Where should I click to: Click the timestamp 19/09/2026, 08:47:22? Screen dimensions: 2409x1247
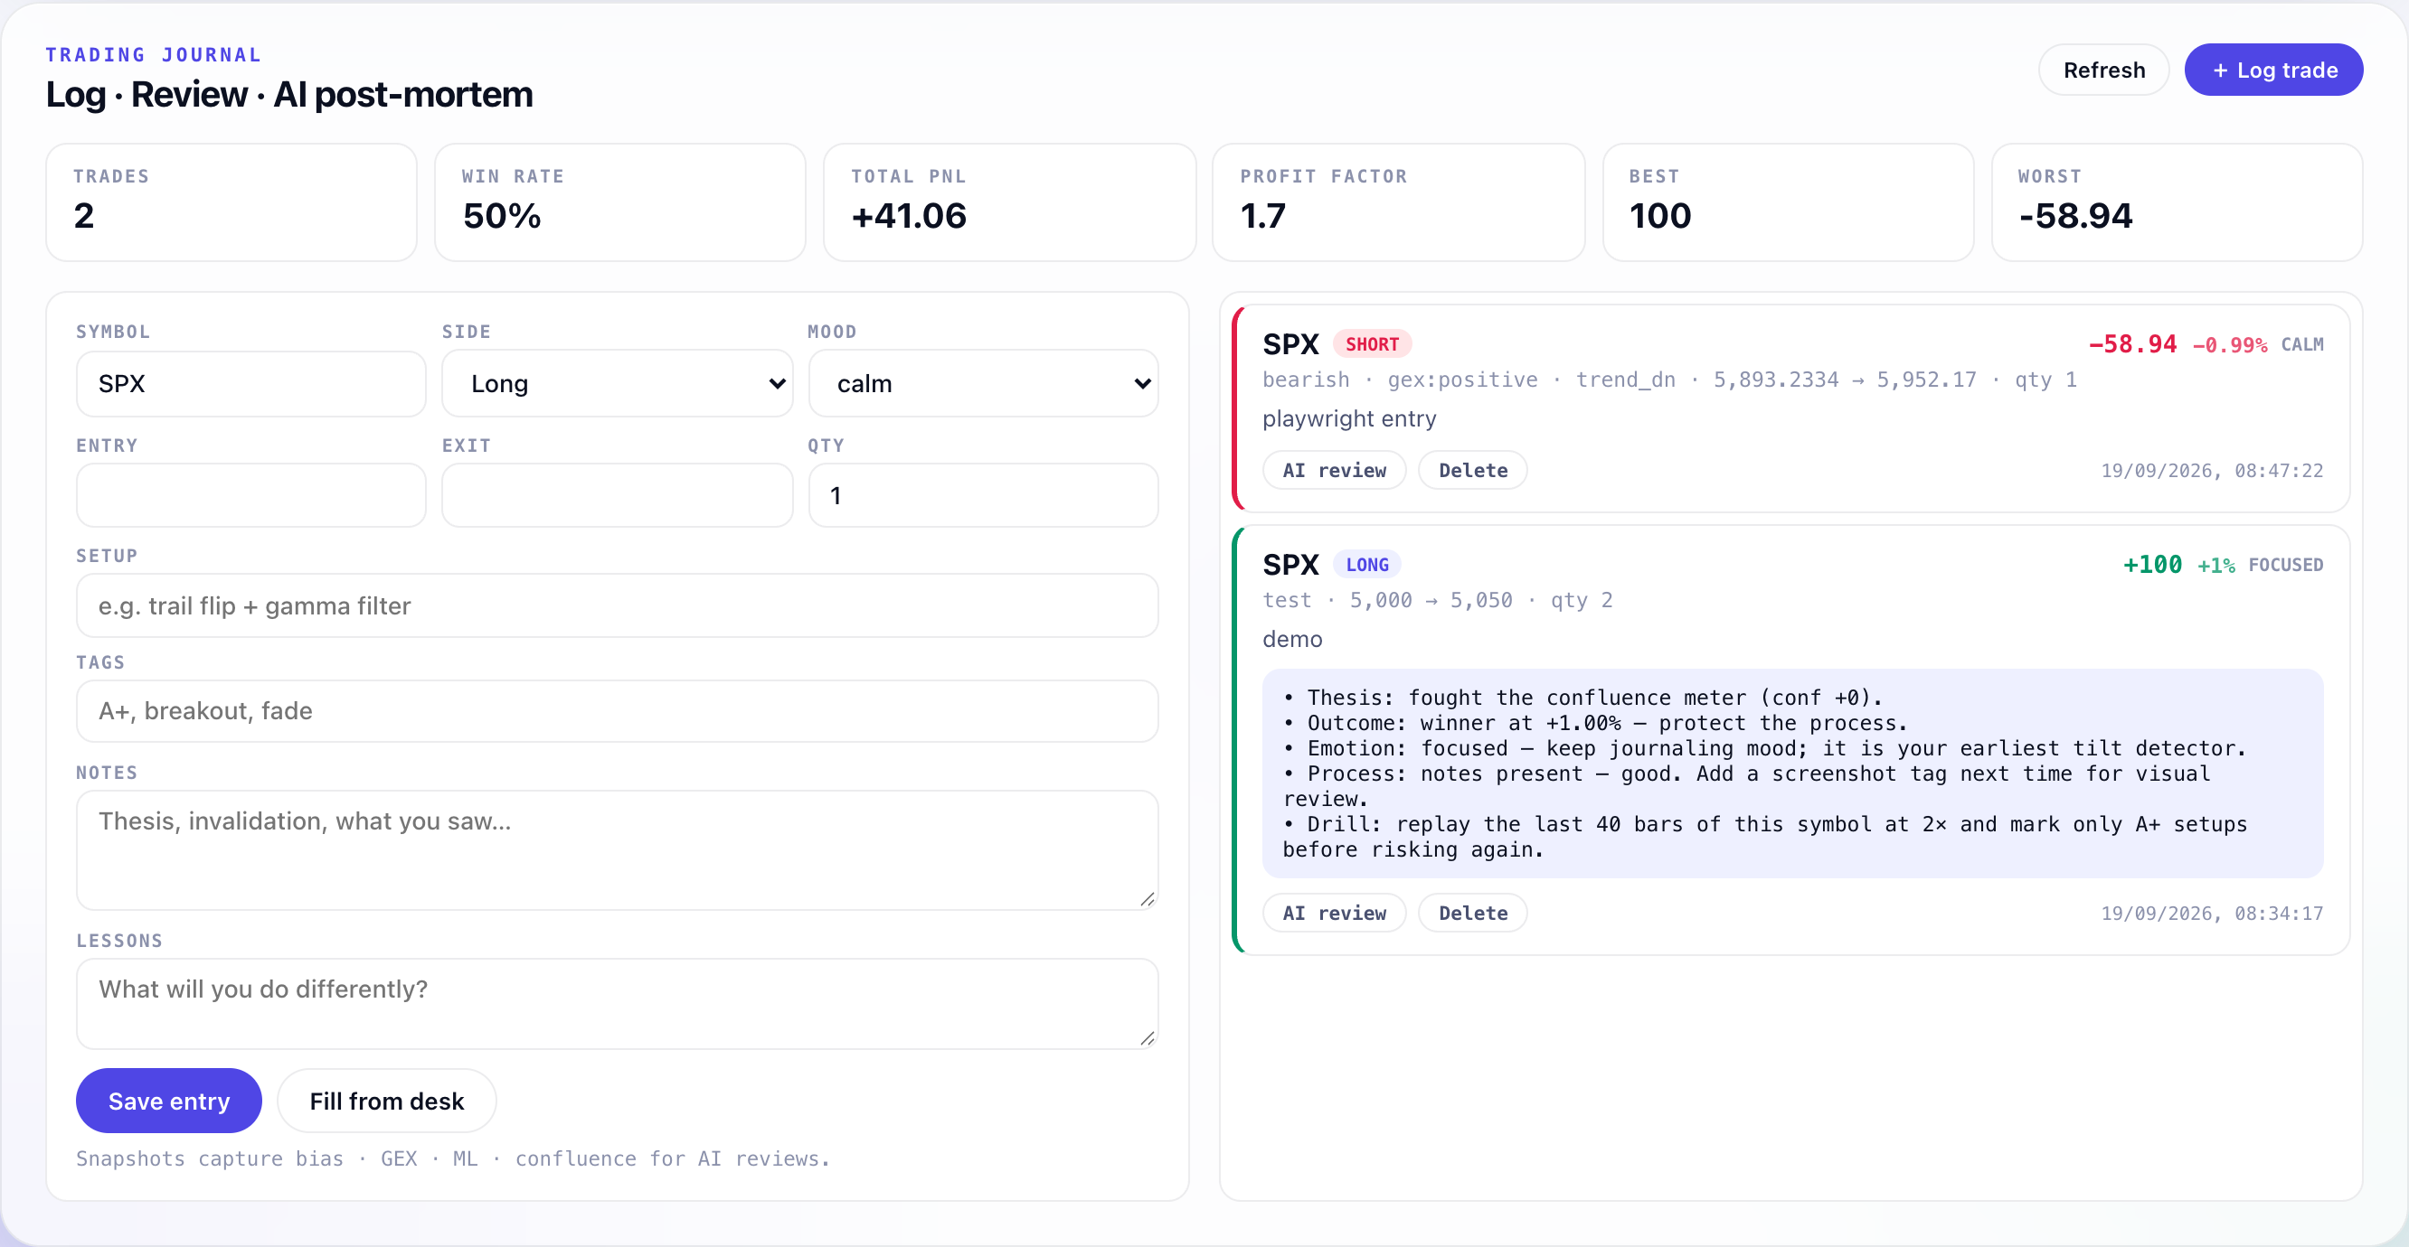[2212, 471]
